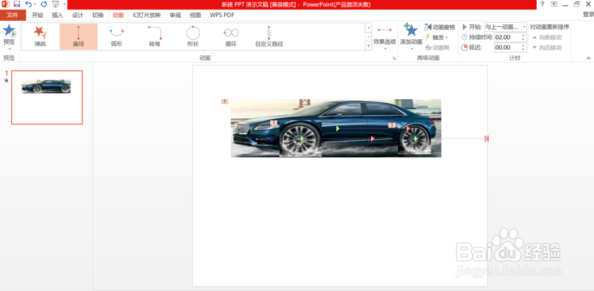Click the Redo icon
This screenshot has height=291, width=594.
44,4
